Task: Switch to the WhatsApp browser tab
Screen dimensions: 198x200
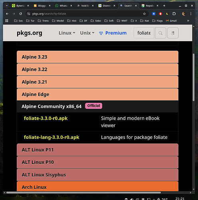Action: [64, 6]
